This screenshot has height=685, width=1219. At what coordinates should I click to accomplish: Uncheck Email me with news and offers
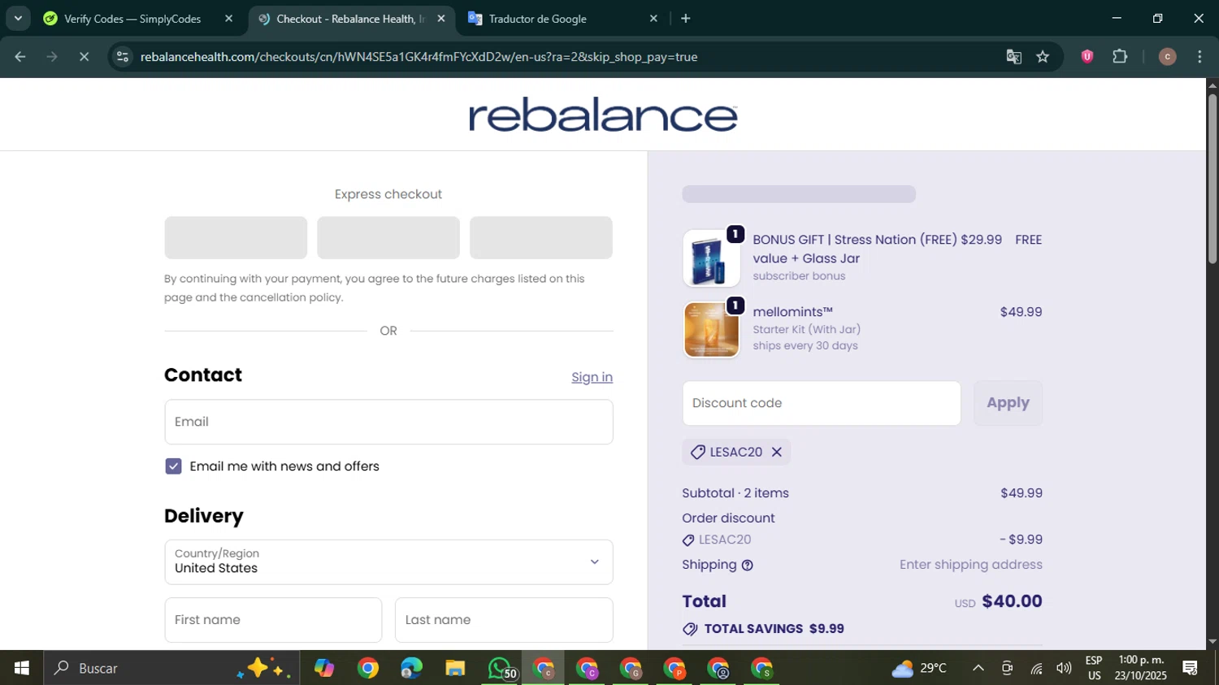[173, 466]
